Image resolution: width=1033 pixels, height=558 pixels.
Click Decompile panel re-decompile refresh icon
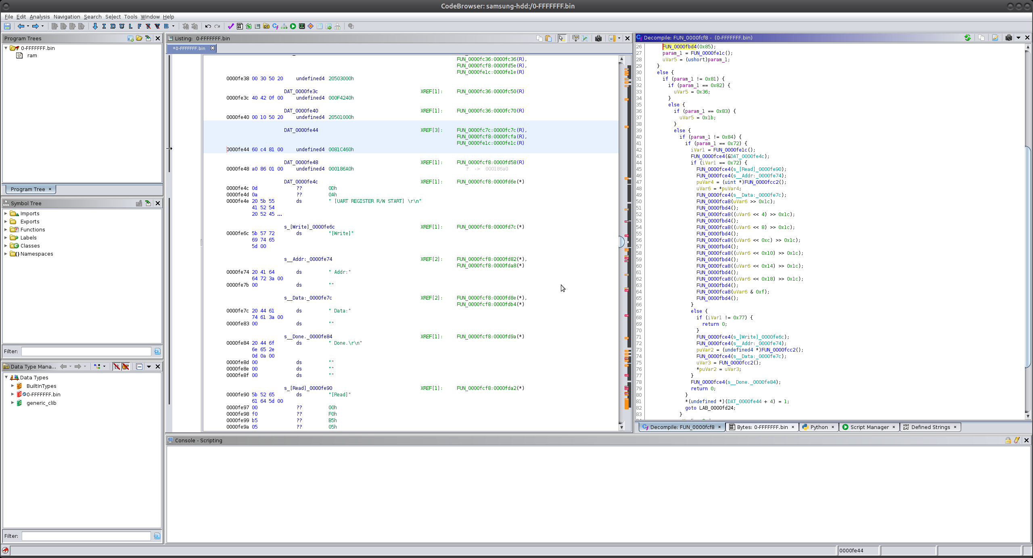point(968,37)
